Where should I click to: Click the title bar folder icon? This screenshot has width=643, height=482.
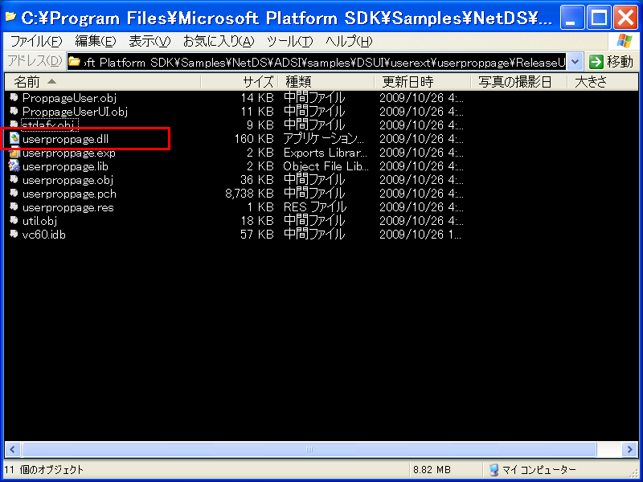(10, 18)
